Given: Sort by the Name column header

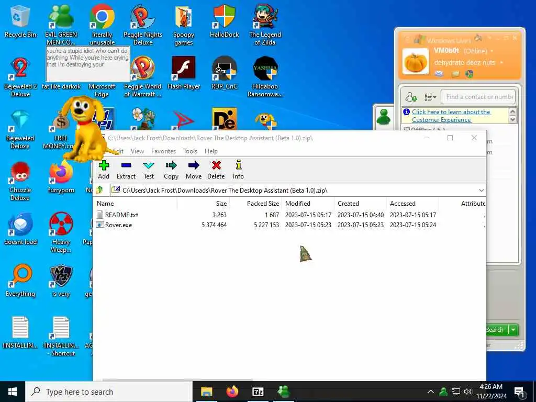Looking at the screenshot, I should pos(136,204).
